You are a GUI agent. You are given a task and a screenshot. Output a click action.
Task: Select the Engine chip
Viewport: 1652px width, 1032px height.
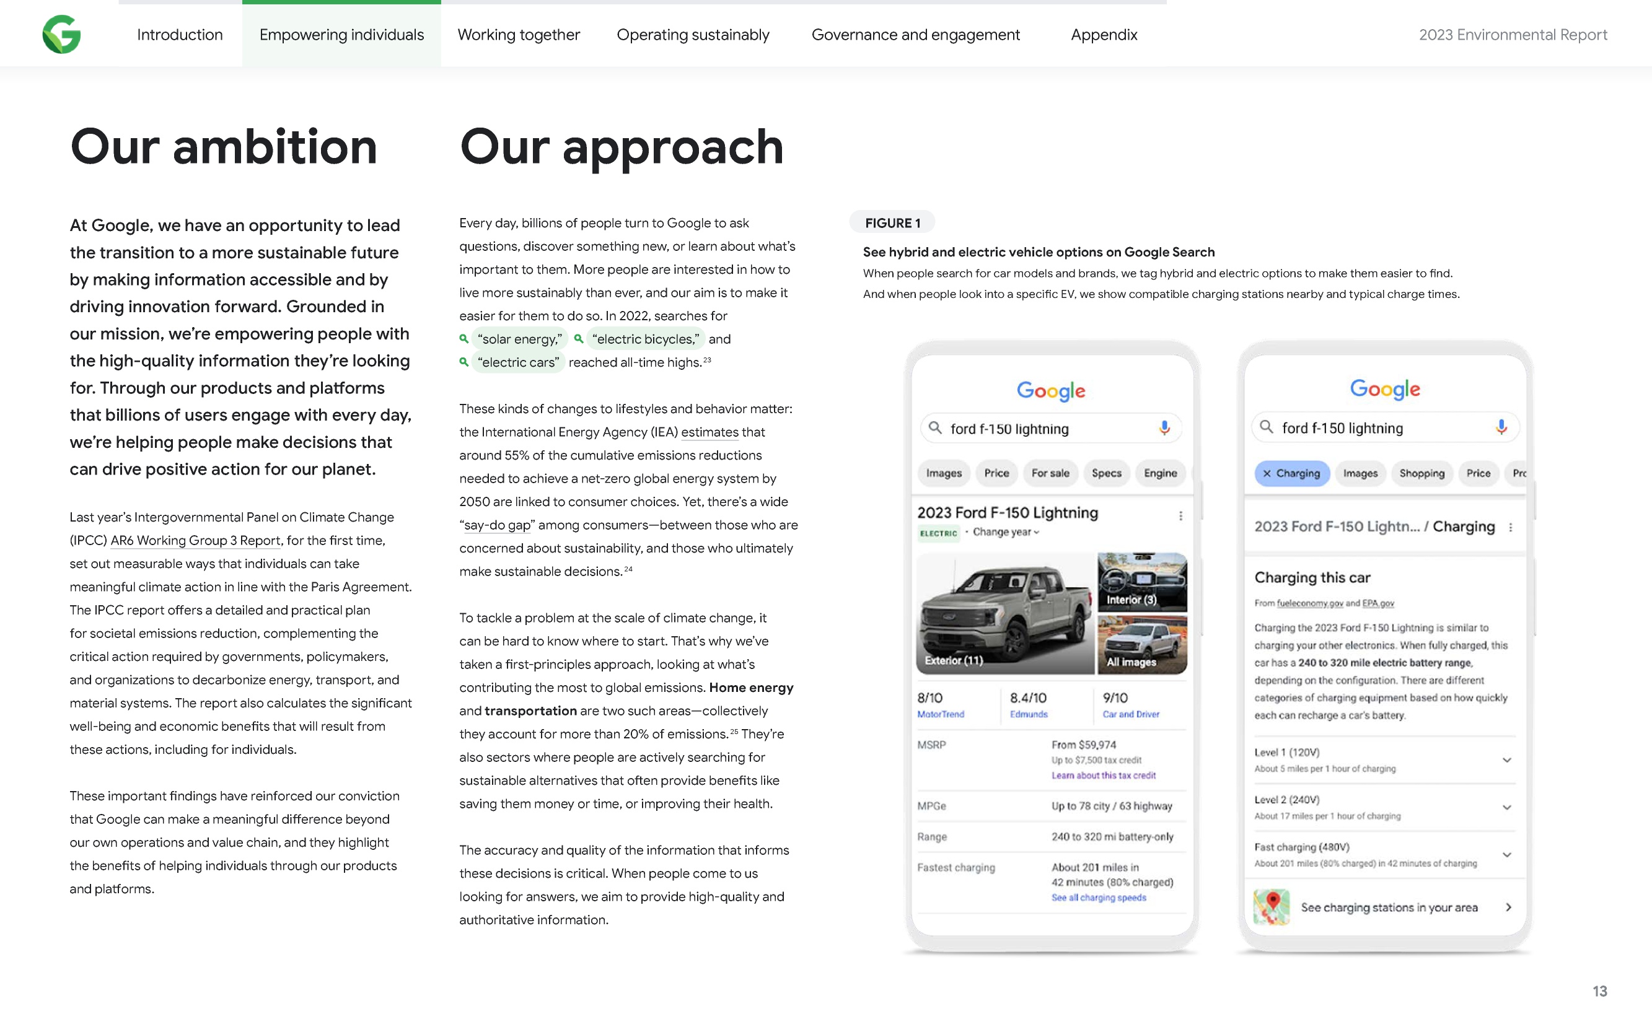1160,473
